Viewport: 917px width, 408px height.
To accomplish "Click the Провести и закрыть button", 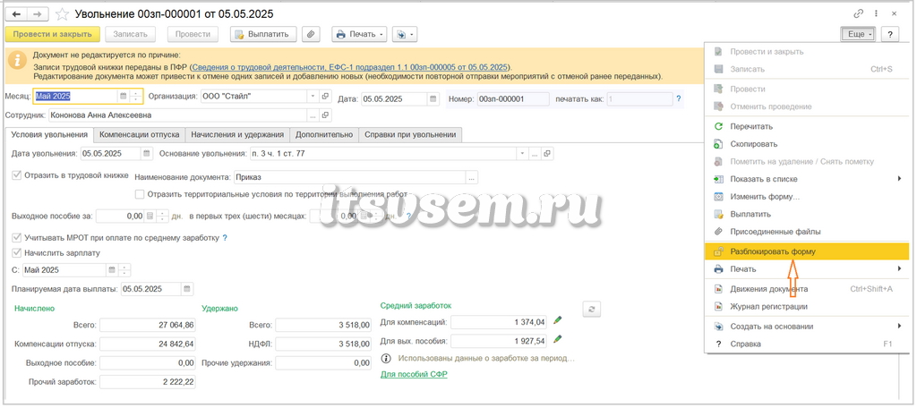I will [53, 35].
